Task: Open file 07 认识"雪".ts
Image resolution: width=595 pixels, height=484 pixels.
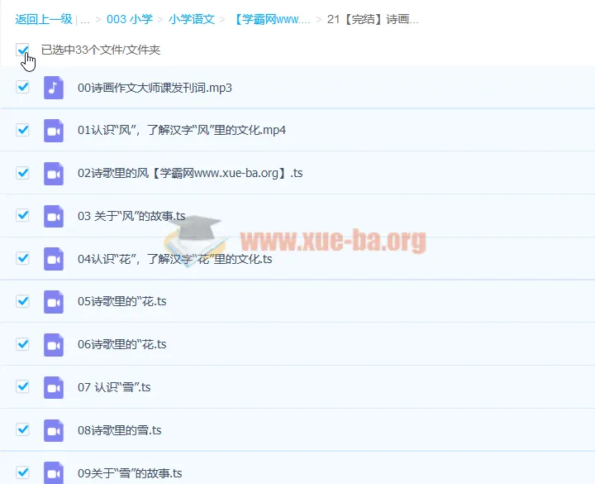Action: click(x=114, y=387)
